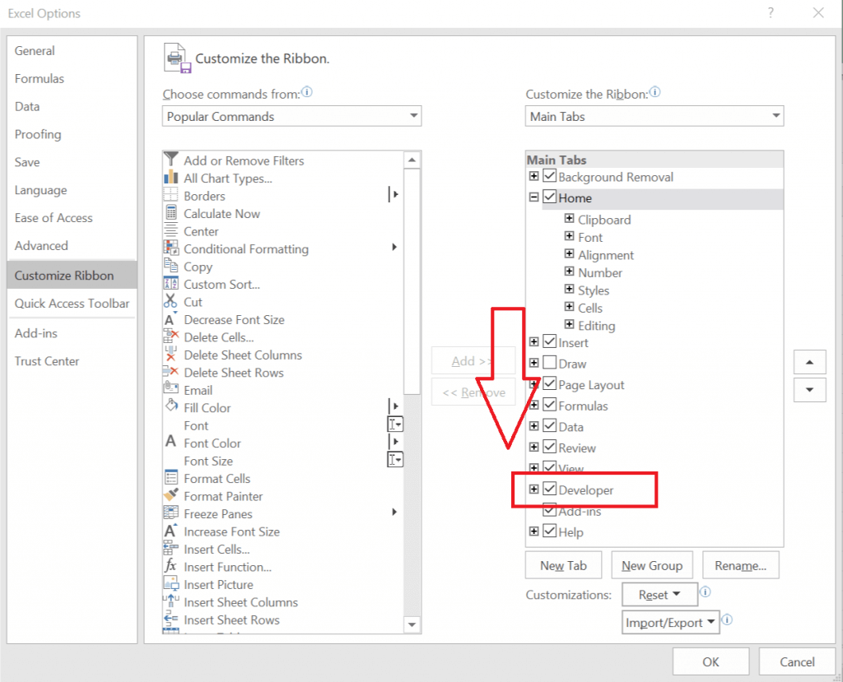The width and height of the screenshot is (843, 682).
Task: Click the Insert Sheet Columns icon
Action: click(171, 601)
